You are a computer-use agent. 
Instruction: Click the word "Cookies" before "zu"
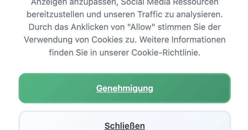pyautogui.click(x=107, y=39)
